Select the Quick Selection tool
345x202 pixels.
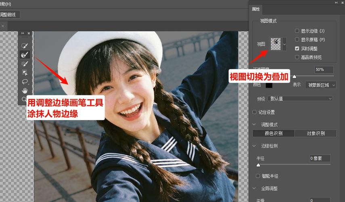pos(25,46)
